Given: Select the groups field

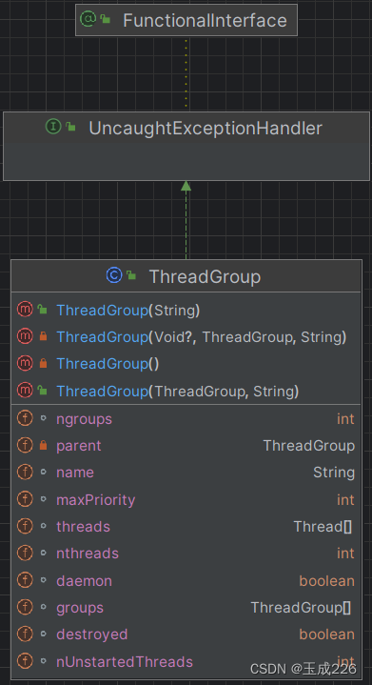Looking at the screenshot, I should point(186,607).
